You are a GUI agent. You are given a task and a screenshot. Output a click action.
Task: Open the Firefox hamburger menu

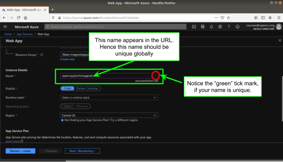tap(279, 18)
